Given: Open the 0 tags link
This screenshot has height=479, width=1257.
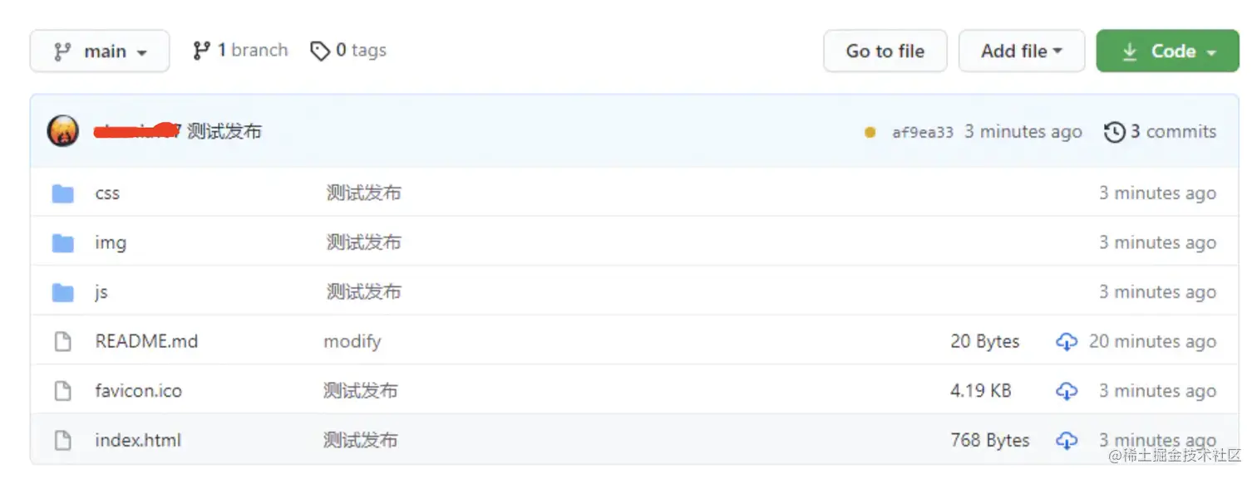Looking at the screenshot, I should coord(348,51).
